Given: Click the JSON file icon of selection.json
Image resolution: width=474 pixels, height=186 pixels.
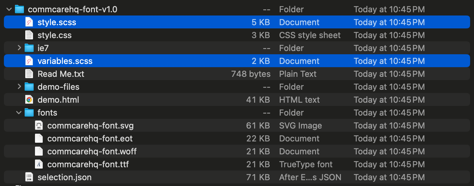Looking at the screenshot, I should 29,177.
